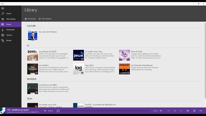Rewind the current episode

[x=45, y=111]
